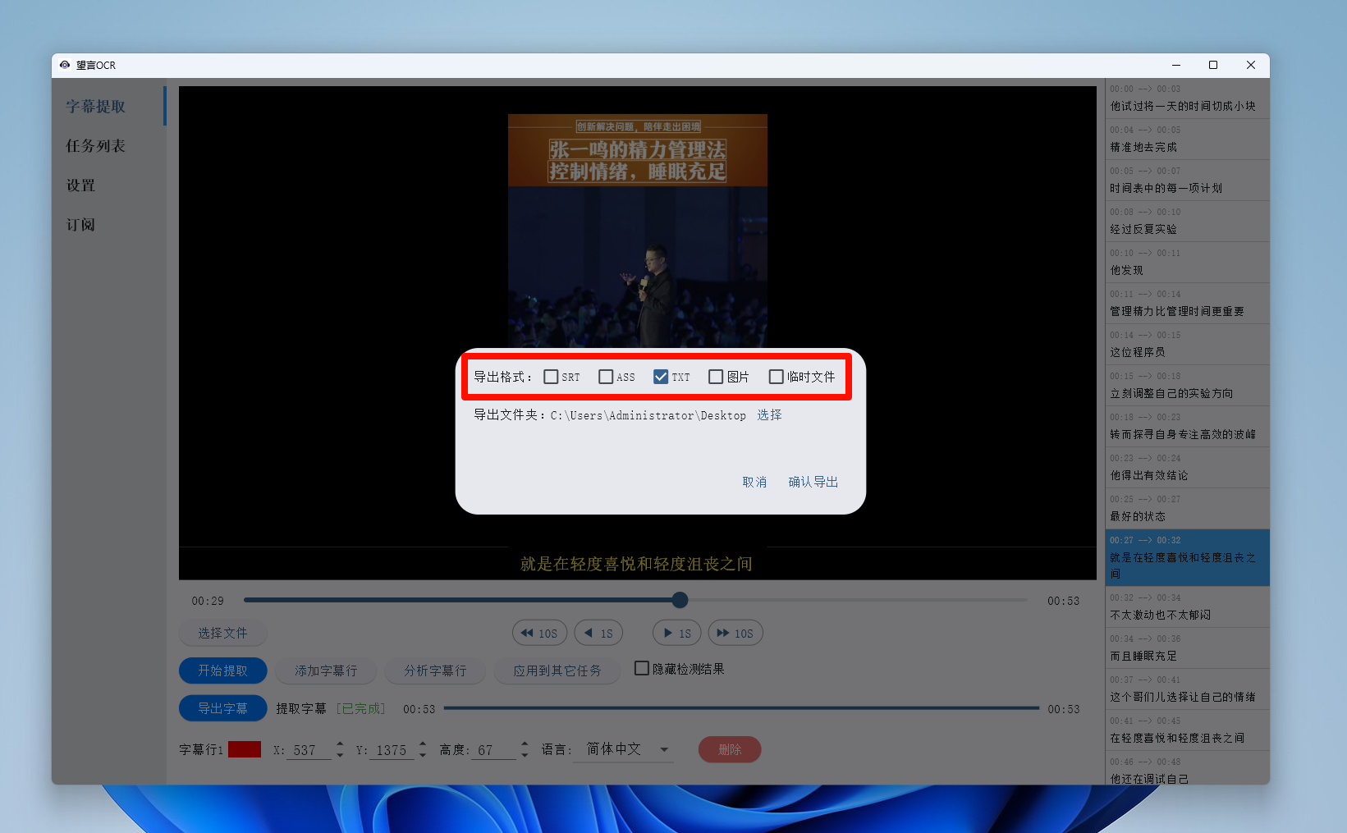Screen dimensions: 1347x833
Task: Rewind 10 seconds with the 10S back button
Action: (539, 633)
